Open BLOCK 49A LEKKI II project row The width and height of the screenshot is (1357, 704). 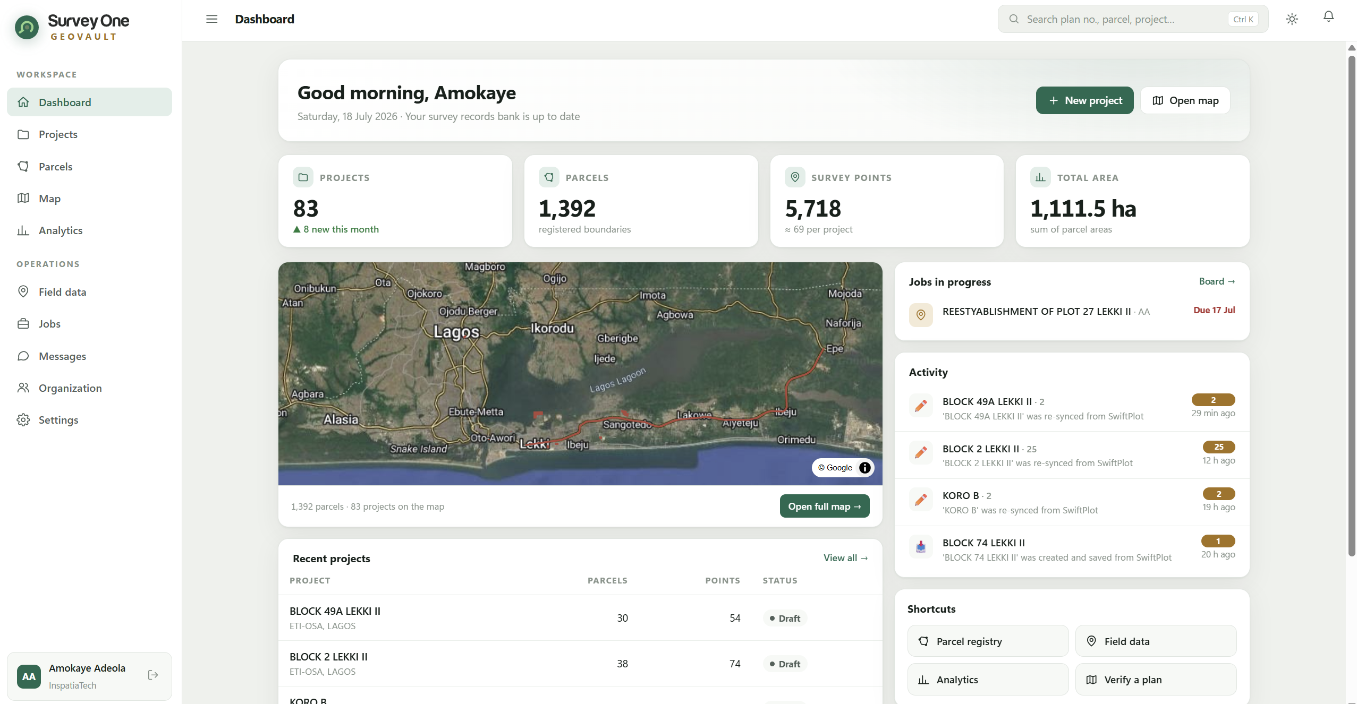point(580,618)
